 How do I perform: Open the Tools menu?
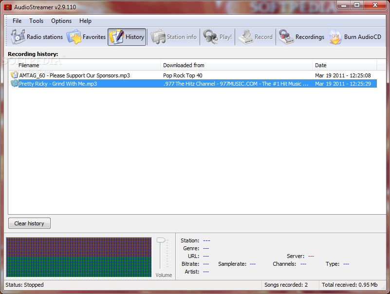tap(37, 21)
